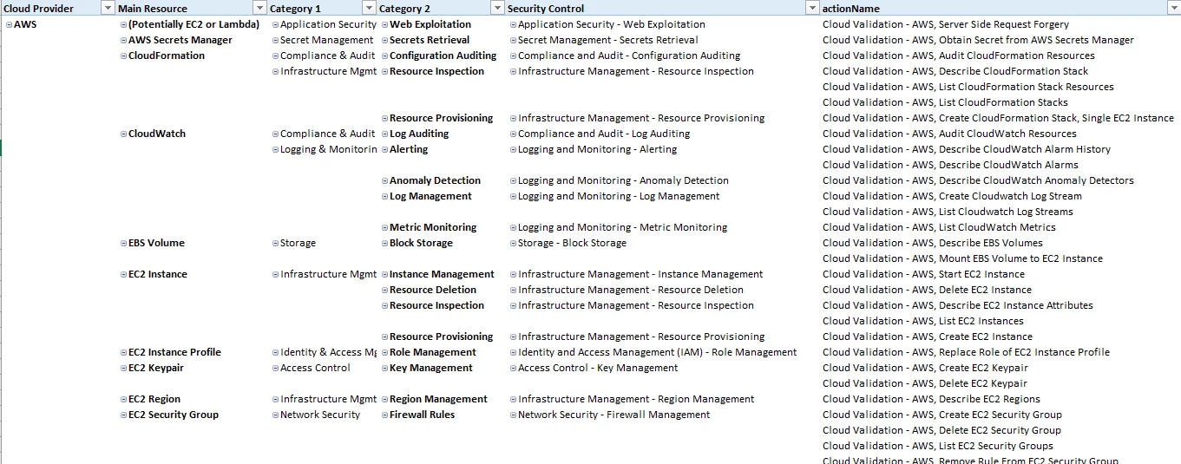Select 'Describe EC2 Instance Attributes' action cell

pos(958,305)
